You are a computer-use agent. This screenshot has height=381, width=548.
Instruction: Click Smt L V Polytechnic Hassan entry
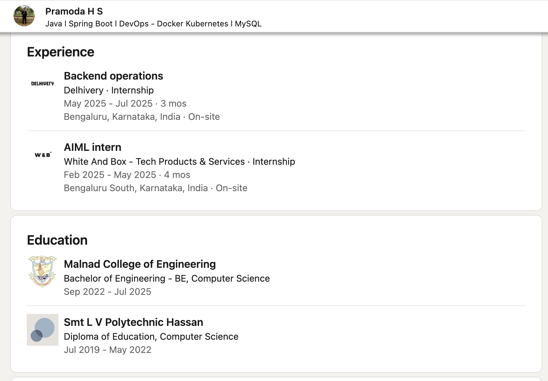click(133, 322)
